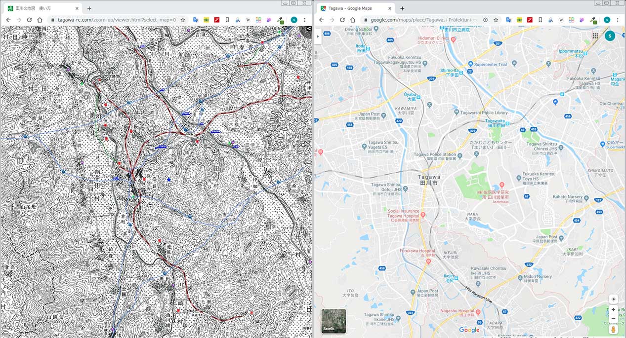The height and width of the screenshot is (338, 626).
Task: Zoom in on Google Maps
Action: (613, 309)
